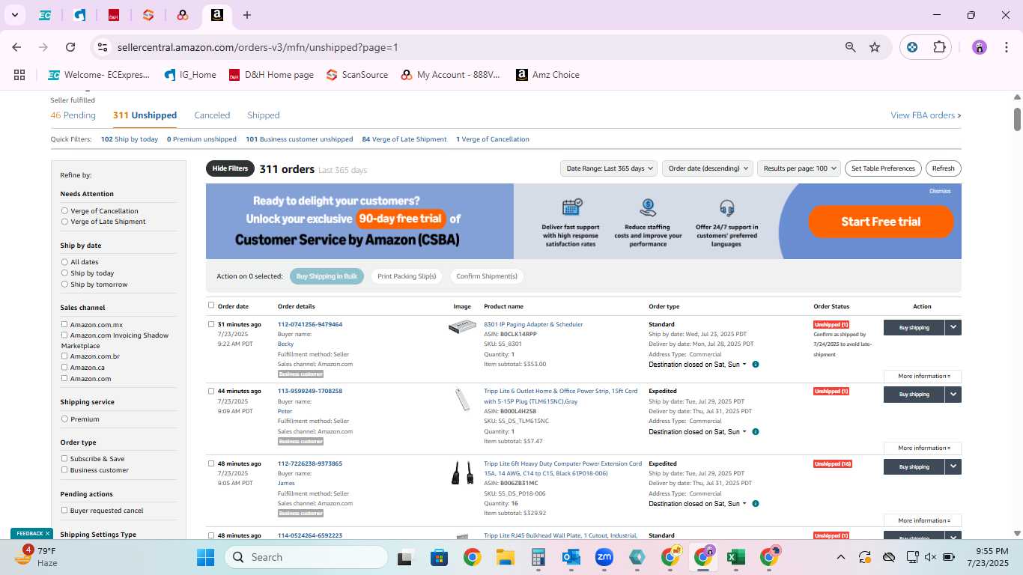Select order 112-0741256-9479464 checkbox
The image size is (1023, 575).
click(211, 324)
